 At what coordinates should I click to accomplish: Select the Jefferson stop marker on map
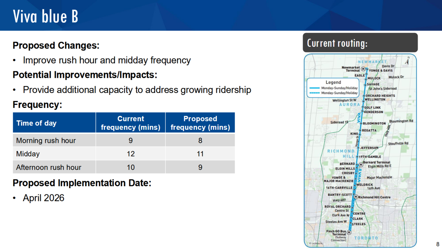point(358,148)
